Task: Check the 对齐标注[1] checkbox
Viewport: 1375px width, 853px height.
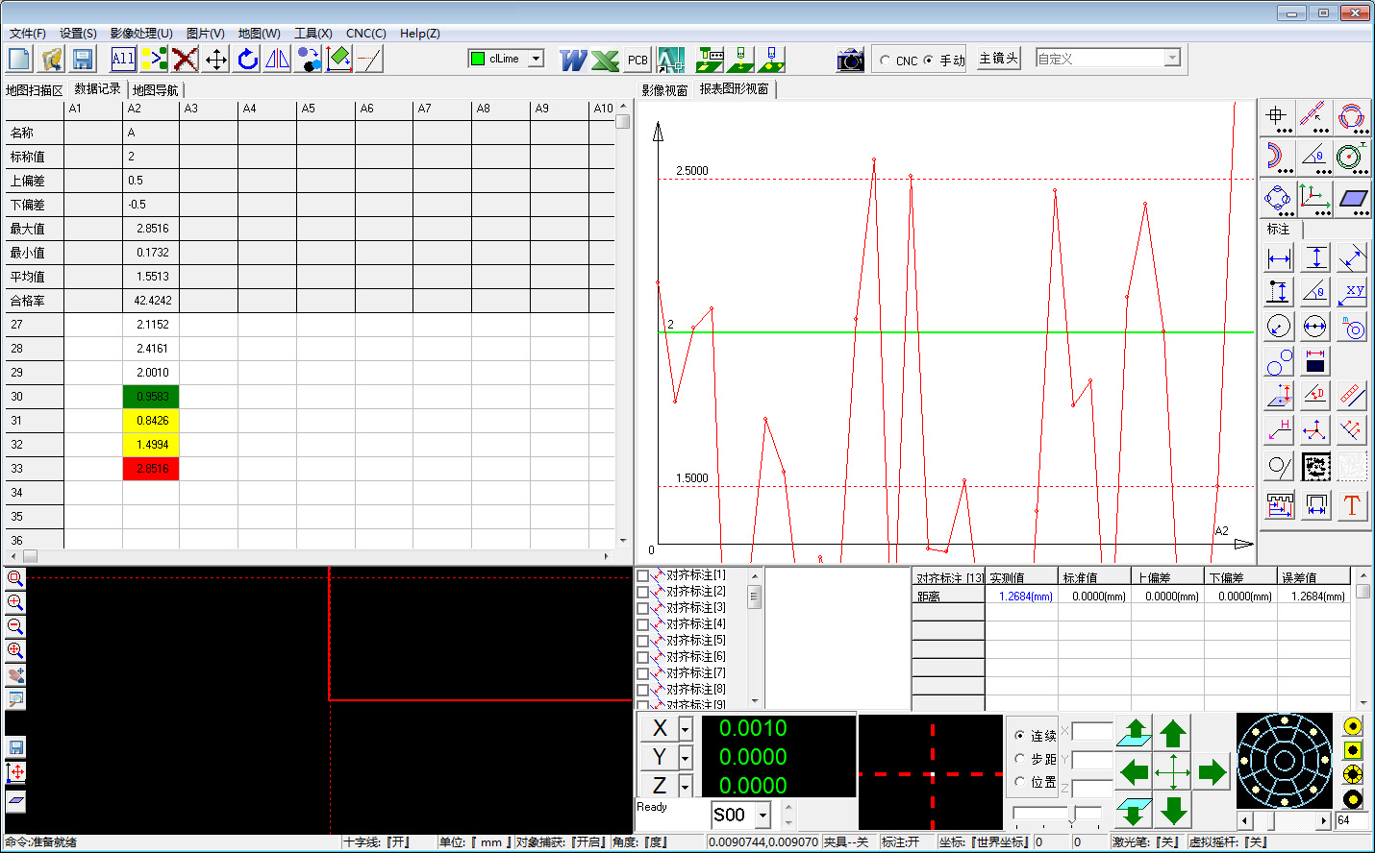Action: tap(643, 576)
